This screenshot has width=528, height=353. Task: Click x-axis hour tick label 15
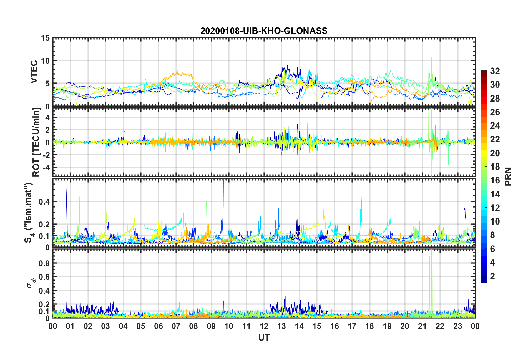tap(317, 326)
